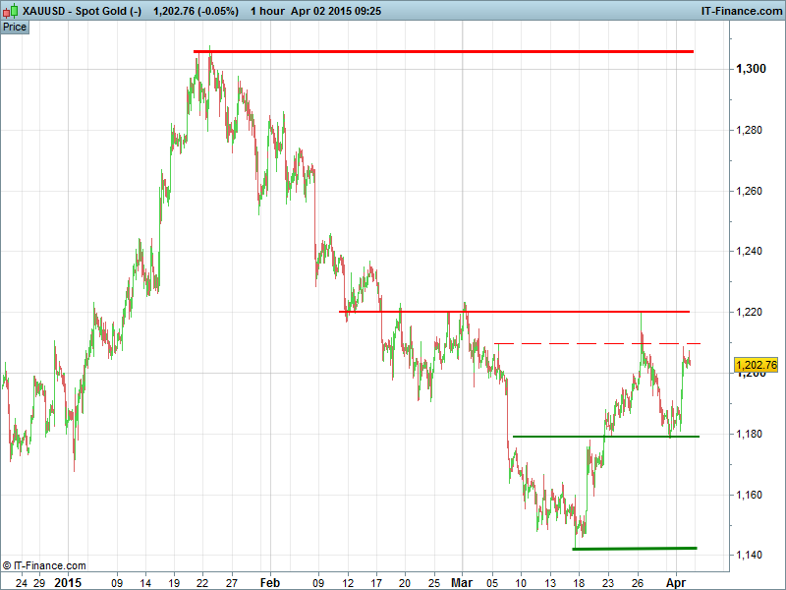The width and height of the screenshot is (786, 590).
Task: Click the yellow 1,202.76 current price tag
Action: point(757,365)
